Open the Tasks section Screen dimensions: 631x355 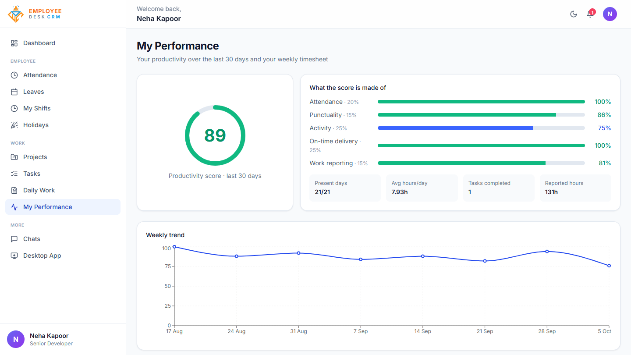coord(63,174)
